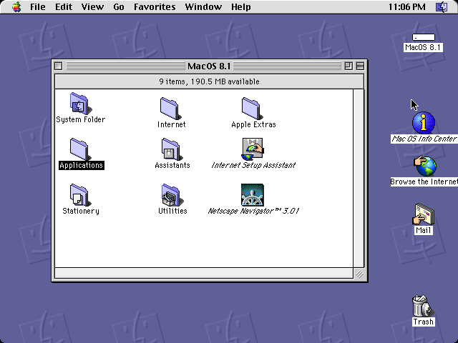
Task: Collapse window with the windowshade box
Action: click(360, 66)
